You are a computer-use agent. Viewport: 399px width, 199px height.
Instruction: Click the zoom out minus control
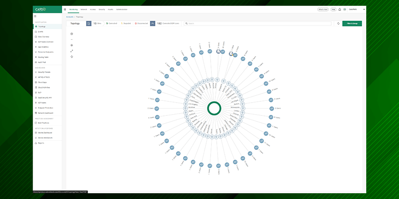coord(72,39)
